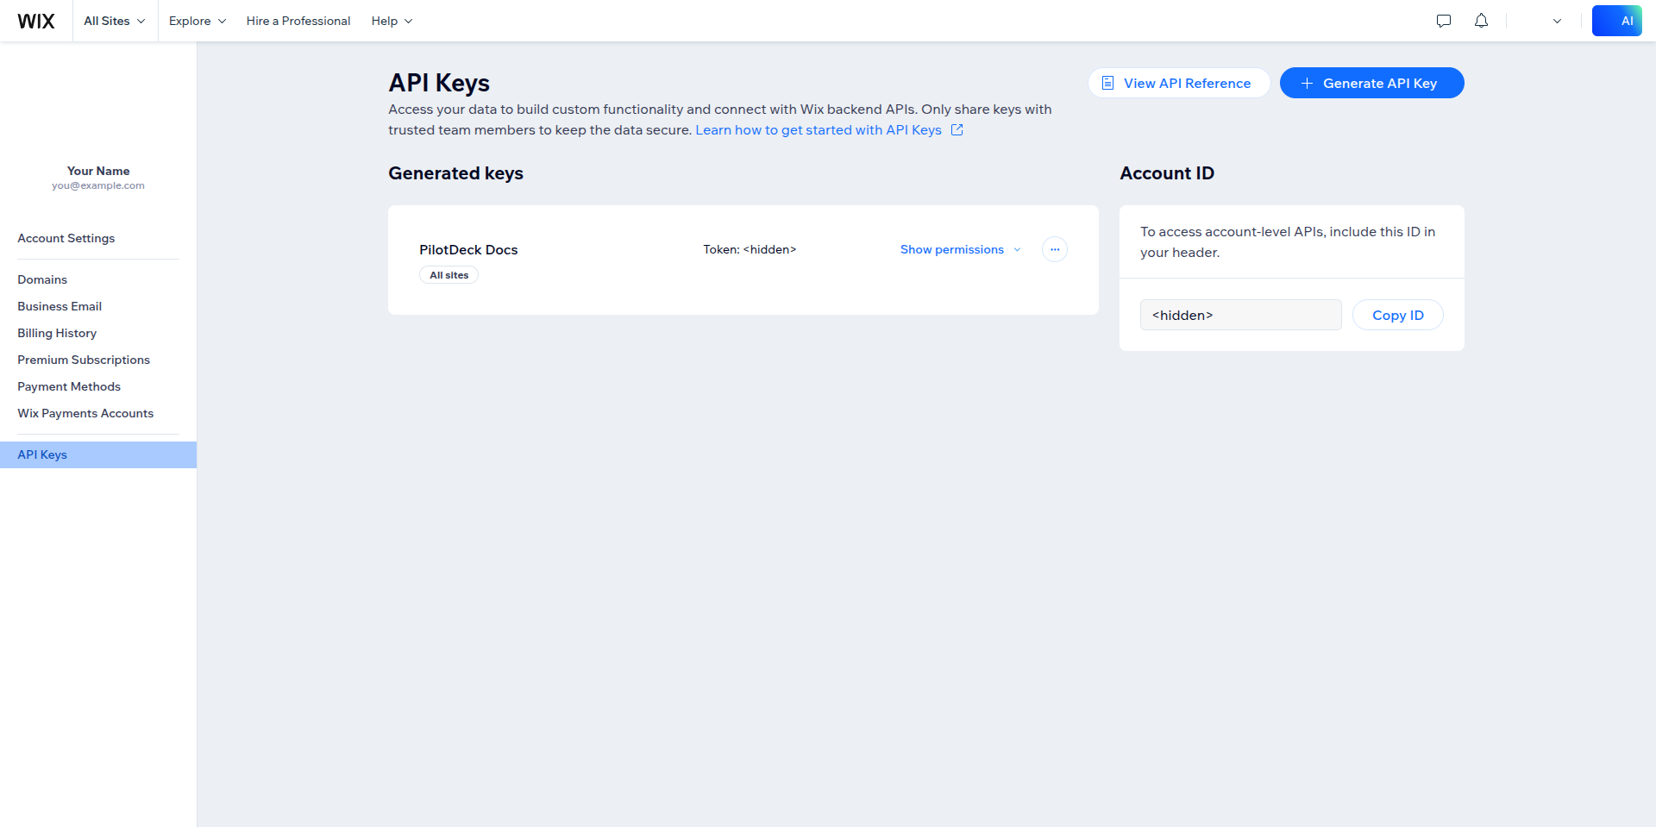Image resolution: width=1656 pixels, height=827 pixels.
Task: Open Premium Subscriptions in sidebar
Action: tap(84, 360)
